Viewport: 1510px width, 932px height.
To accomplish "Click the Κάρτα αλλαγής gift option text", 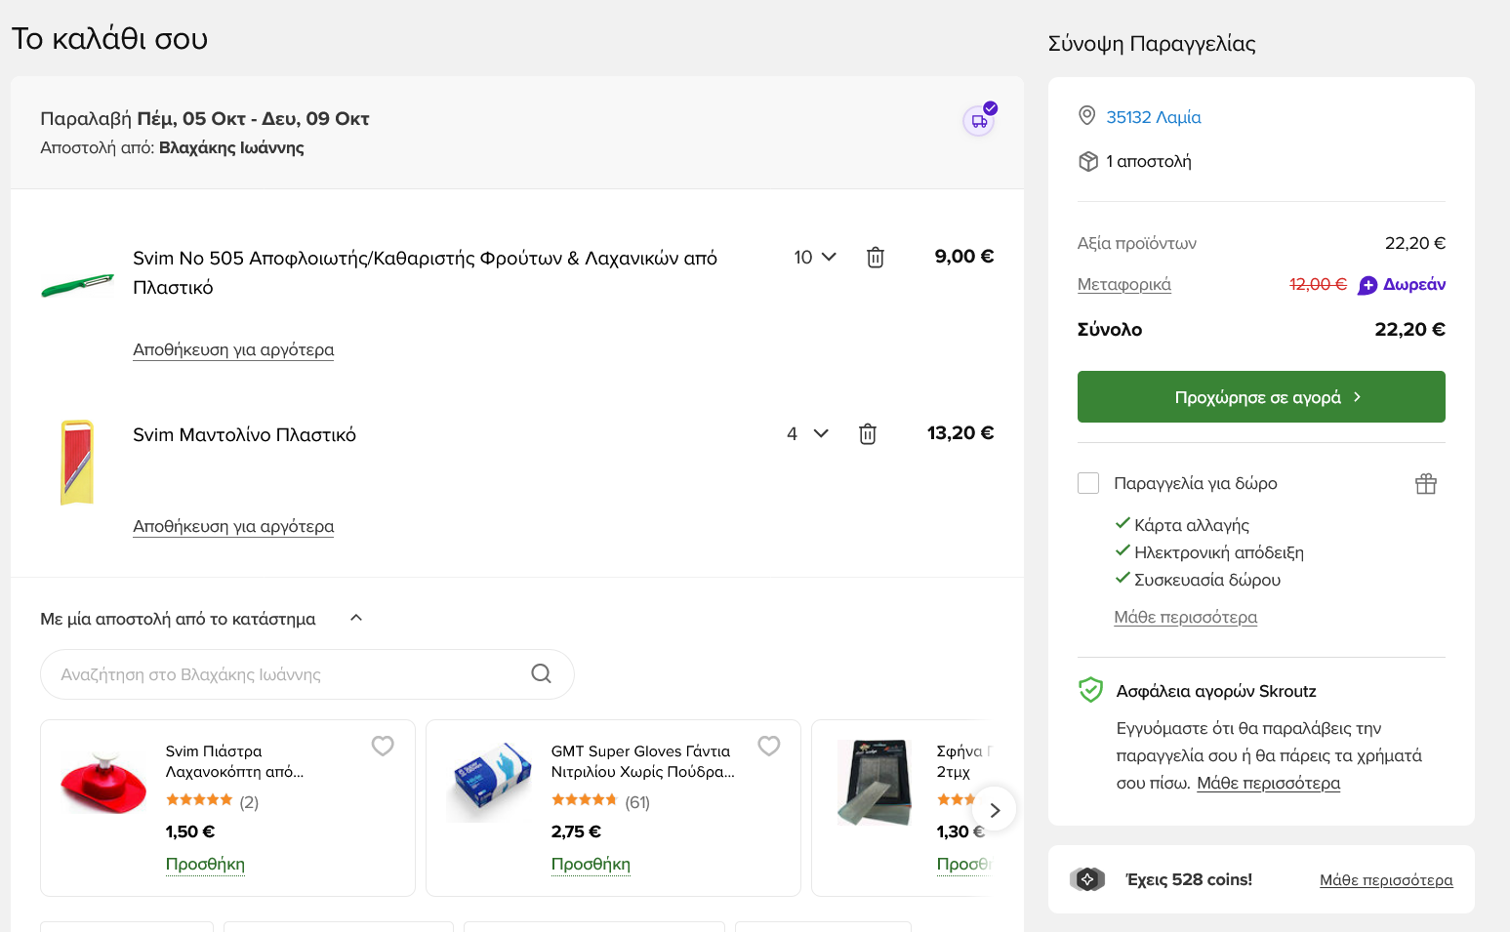I will click(1192, 525).
